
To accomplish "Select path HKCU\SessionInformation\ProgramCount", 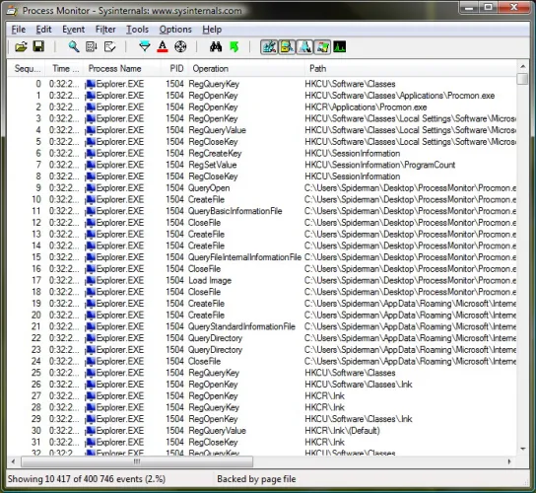I will (x=379, y=165).
